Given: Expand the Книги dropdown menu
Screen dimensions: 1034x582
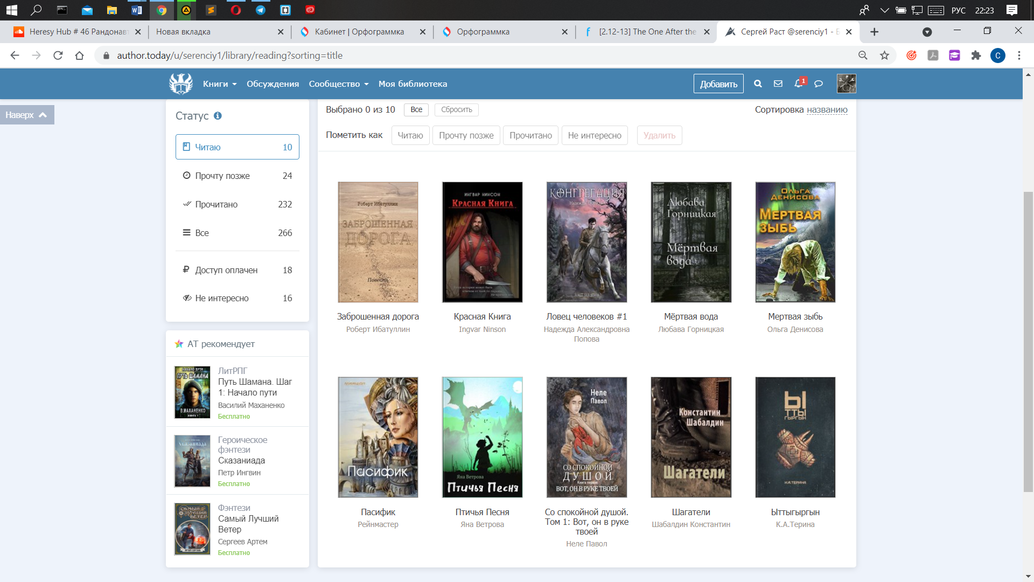Looking at the screenshot, I should tap(220, 84).
